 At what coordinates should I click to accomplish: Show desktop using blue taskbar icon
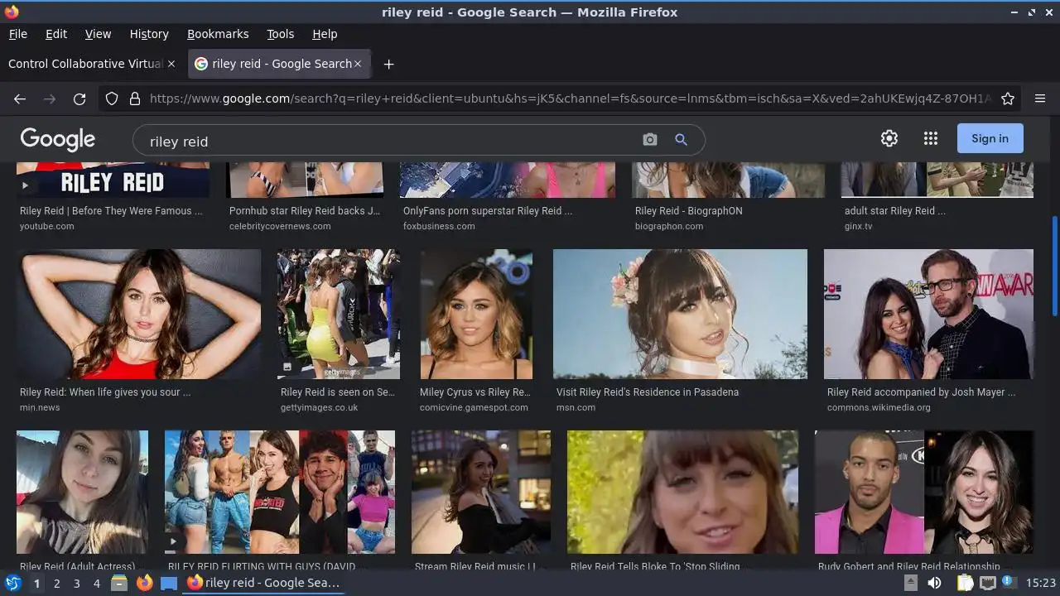tap(169, 583)
